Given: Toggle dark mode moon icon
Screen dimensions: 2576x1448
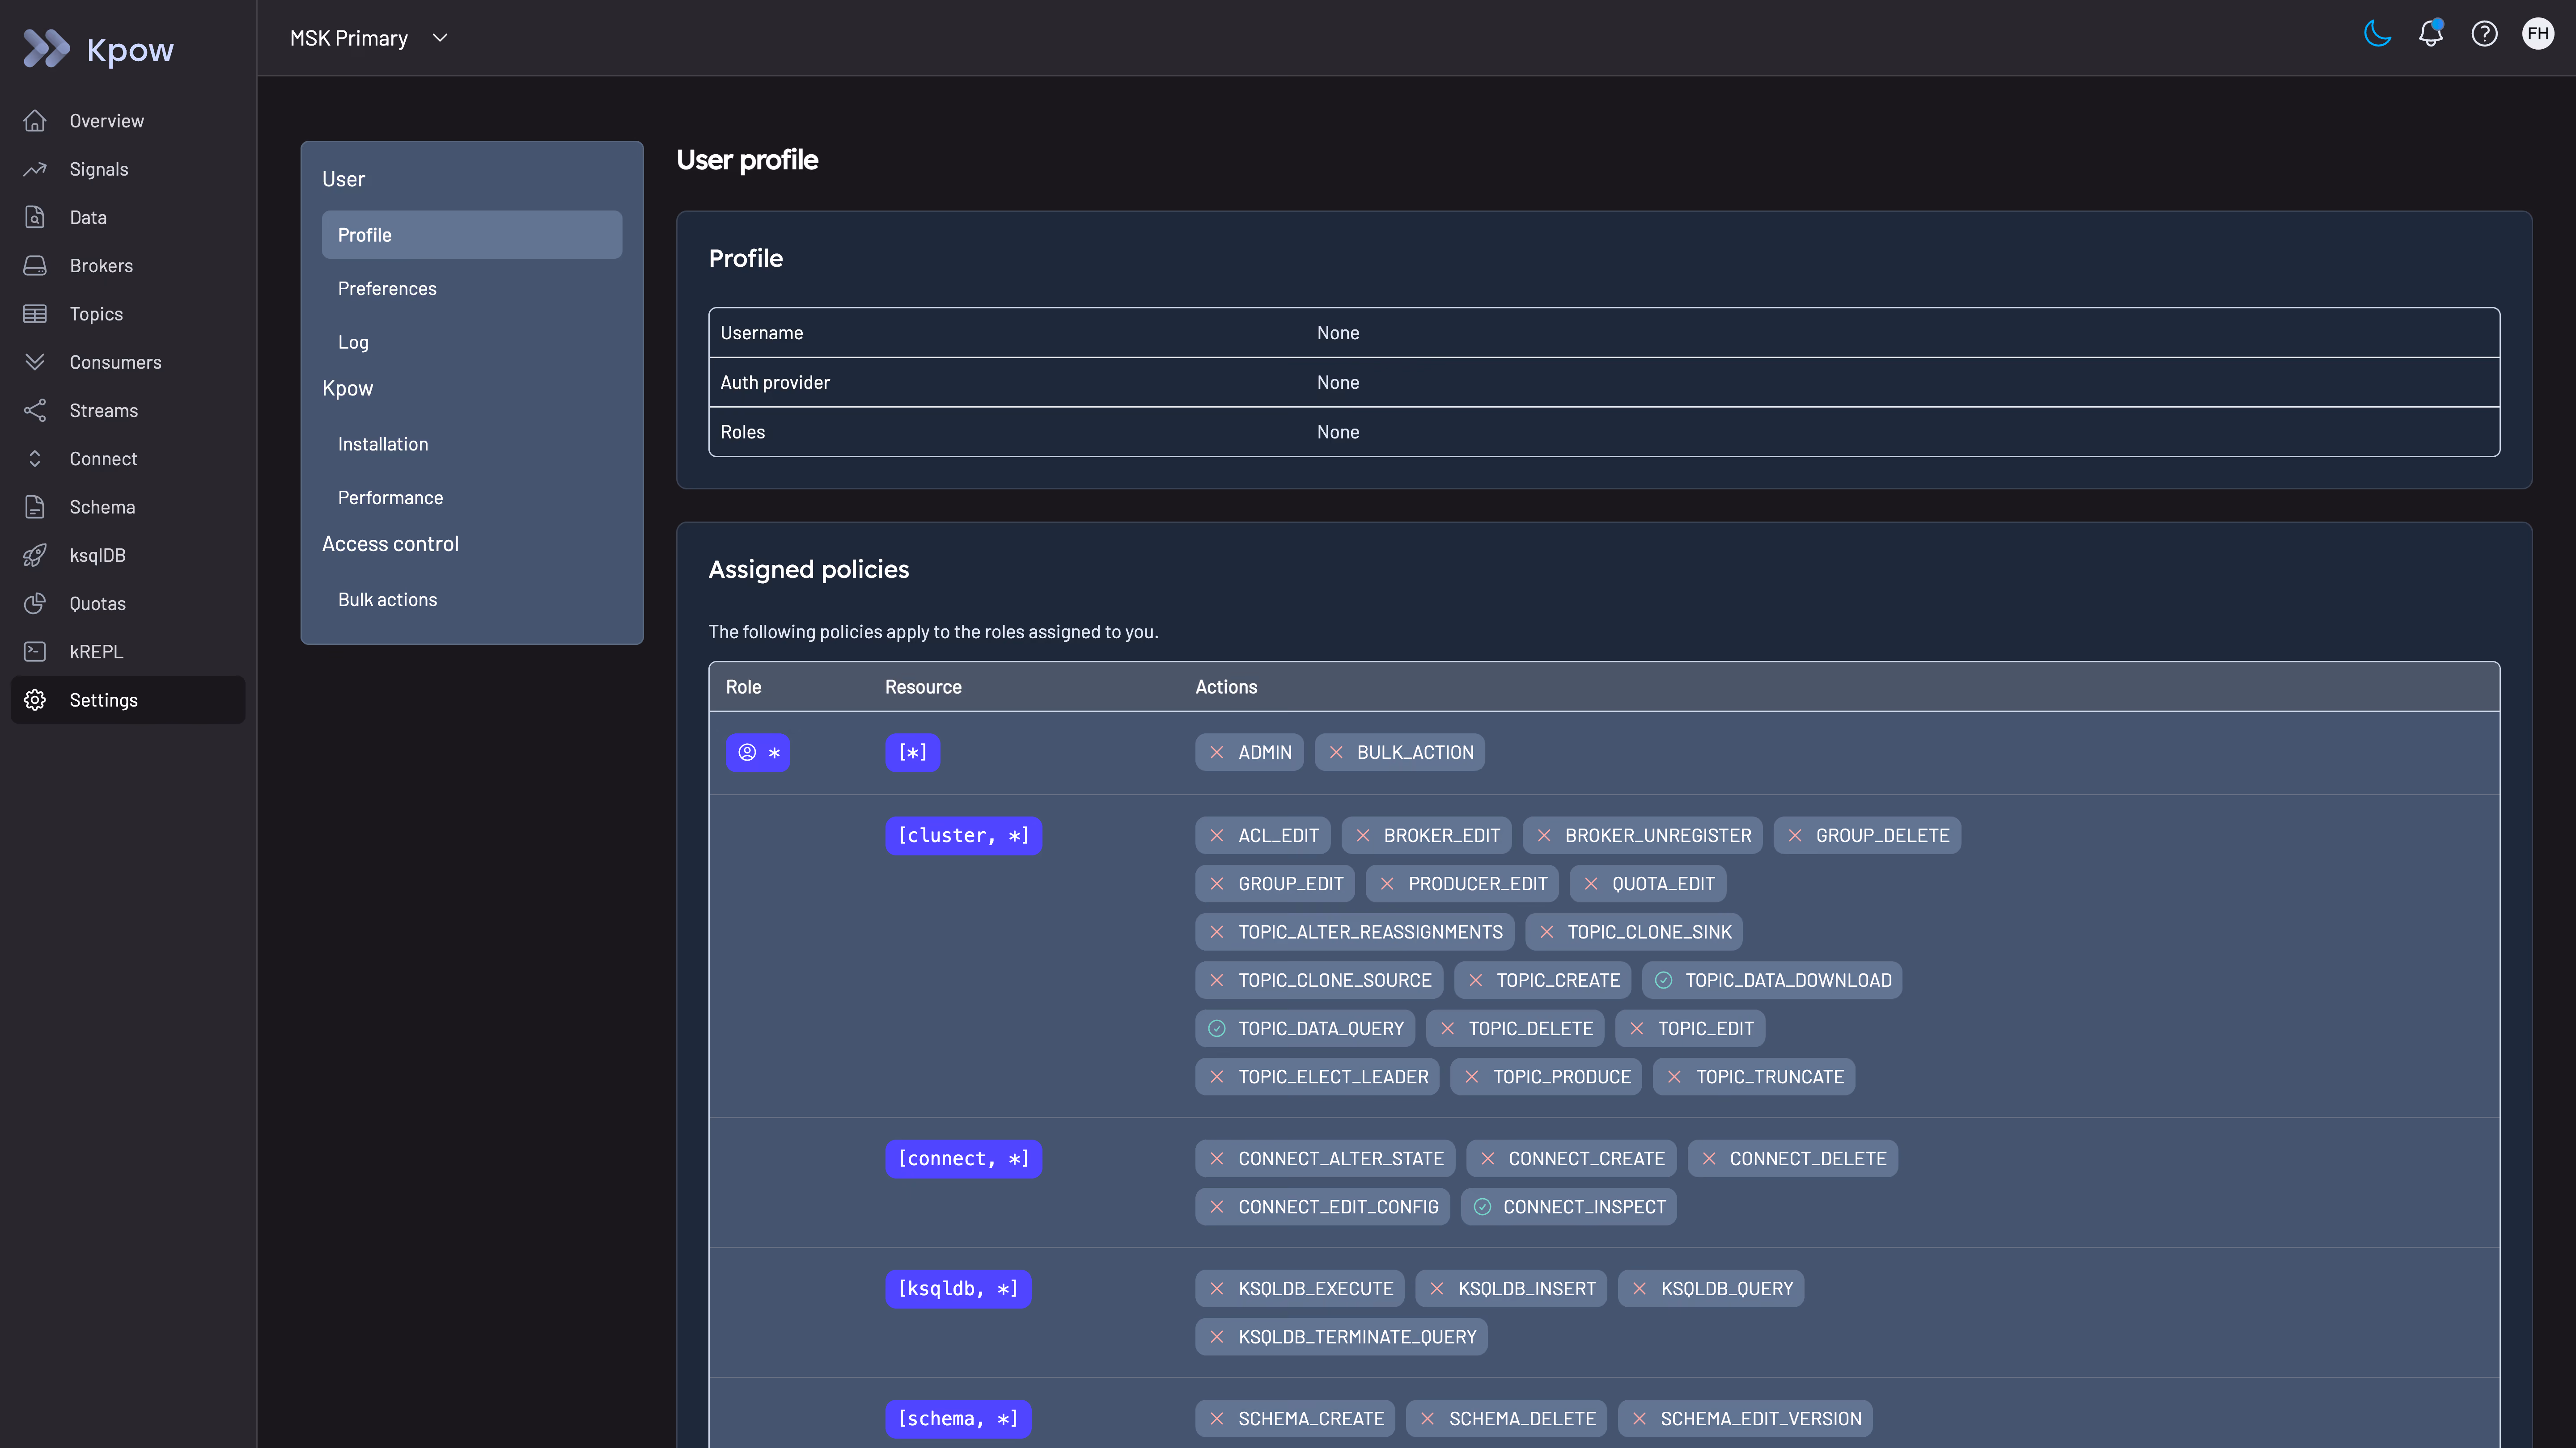Looking at the screenshot, I should pos(2377,34).
